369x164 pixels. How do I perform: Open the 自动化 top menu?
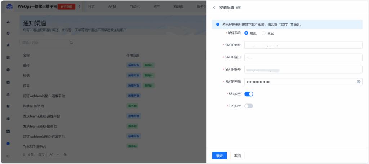[x=135, y=6]
